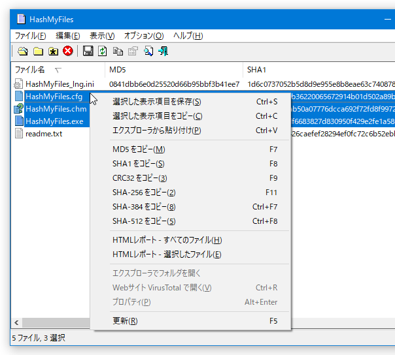Open the 編集(E) menu
The width and height of the screenshot is (395, 355).
[x=68, y=36]
